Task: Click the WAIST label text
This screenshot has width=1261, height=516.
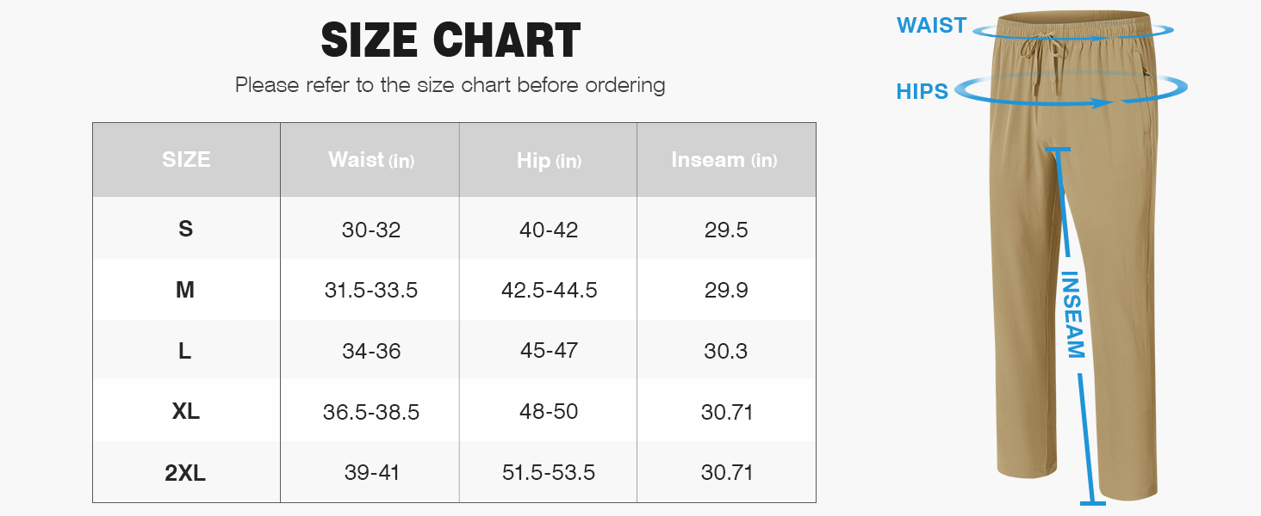Action: 931,25
